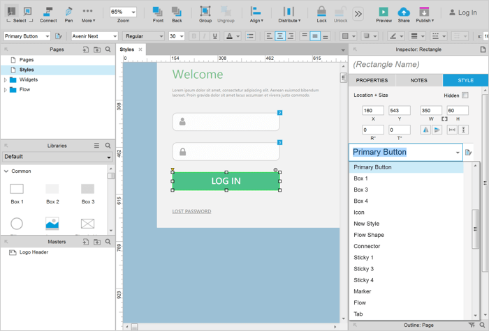Select the Pen tool
This screenshot has width=489, height=331.
68,15
